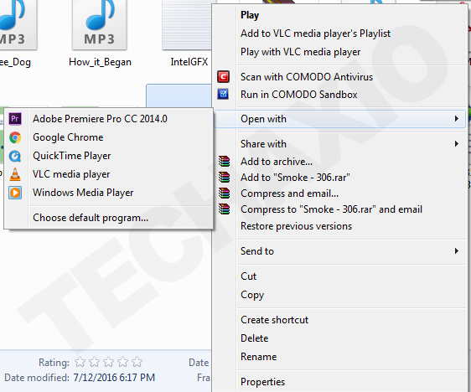Choose Play with VLC media player
This screenshot has width=471, height=392.
pos(339,52)
